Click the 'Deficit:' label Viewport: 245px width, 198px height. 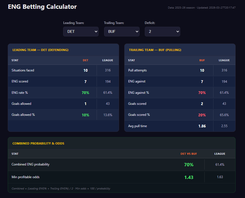(150, 23)
